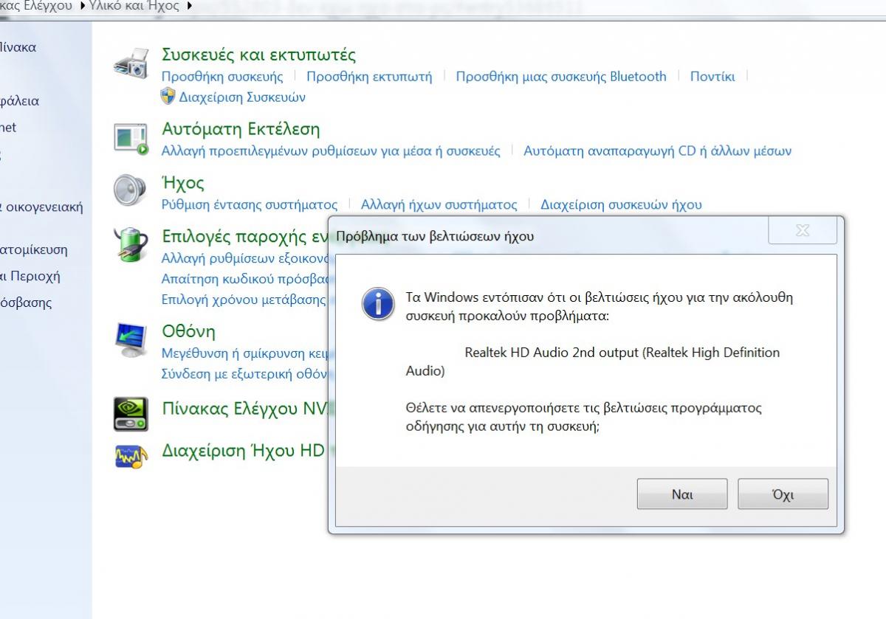
Task: Click Realtek HD Audio 2nd output text
Action: coord(552,353)
